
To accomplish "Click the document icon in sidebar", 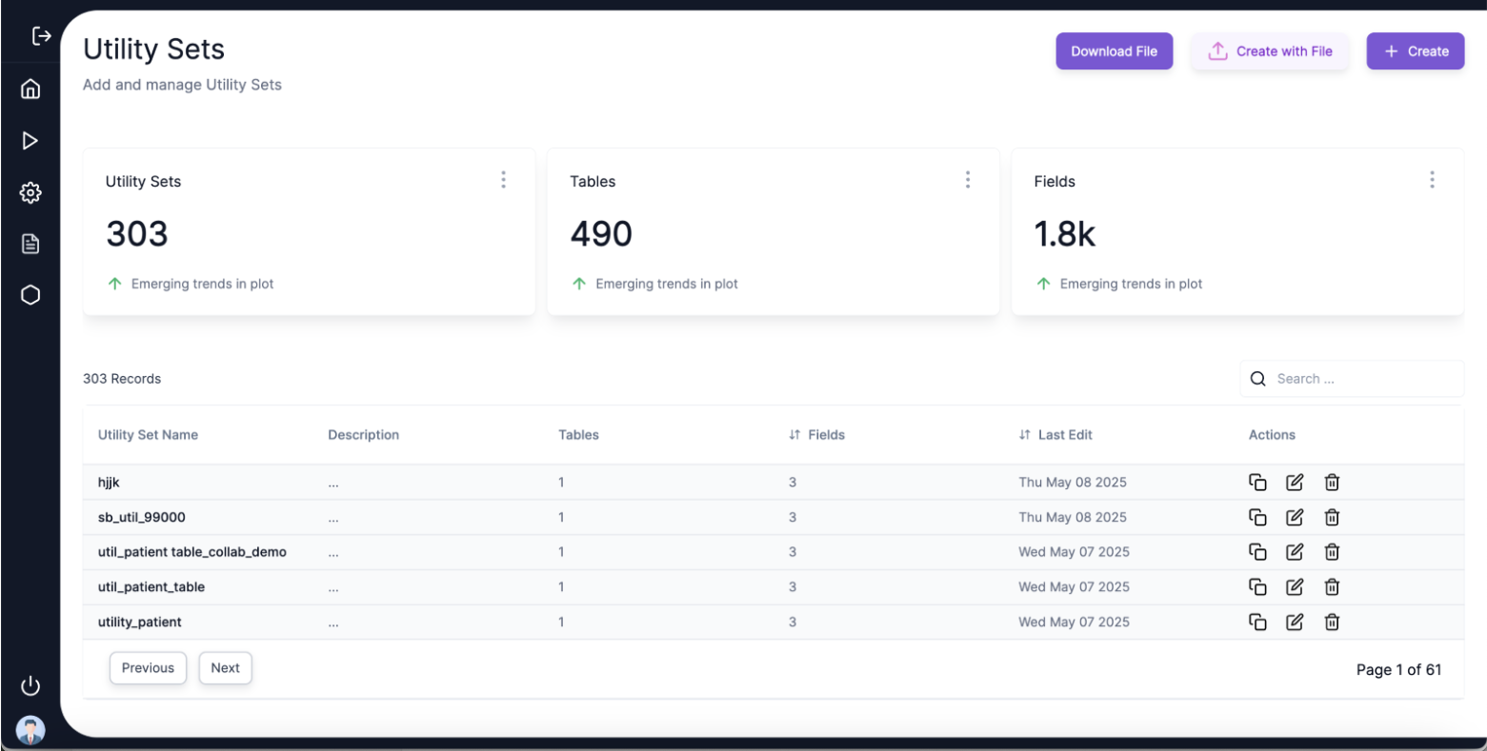I will (30, 244).
